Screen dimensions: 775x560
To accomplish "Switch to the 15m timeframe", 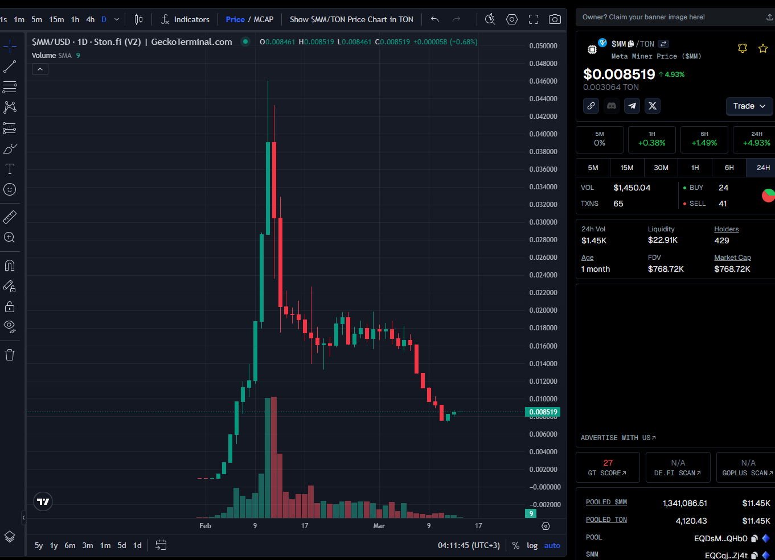I will 56,19.
